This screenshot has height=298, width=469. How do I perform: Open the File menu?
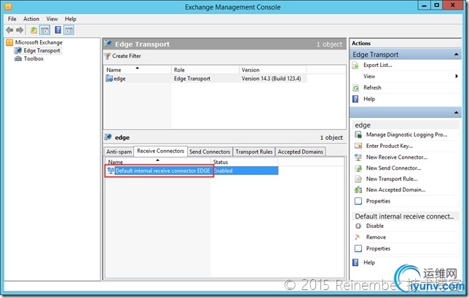[x=12, y=19]
